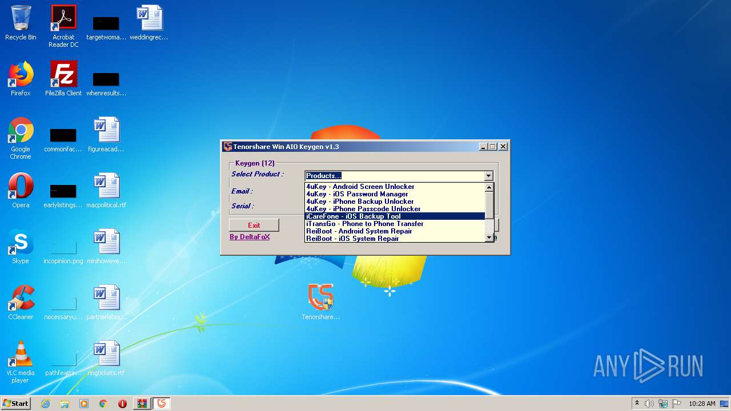Viewport: 731px width, 411px height.
Task: Launch Acrobat Reader DC shortcut
Action: [x=63, y=26]
